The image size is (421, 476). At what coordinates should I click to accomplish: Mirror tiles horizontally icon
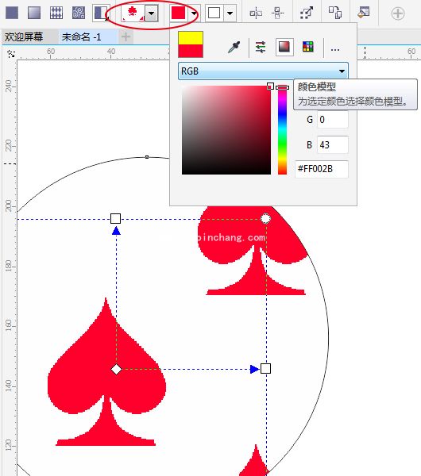click(x=256, y=13)
